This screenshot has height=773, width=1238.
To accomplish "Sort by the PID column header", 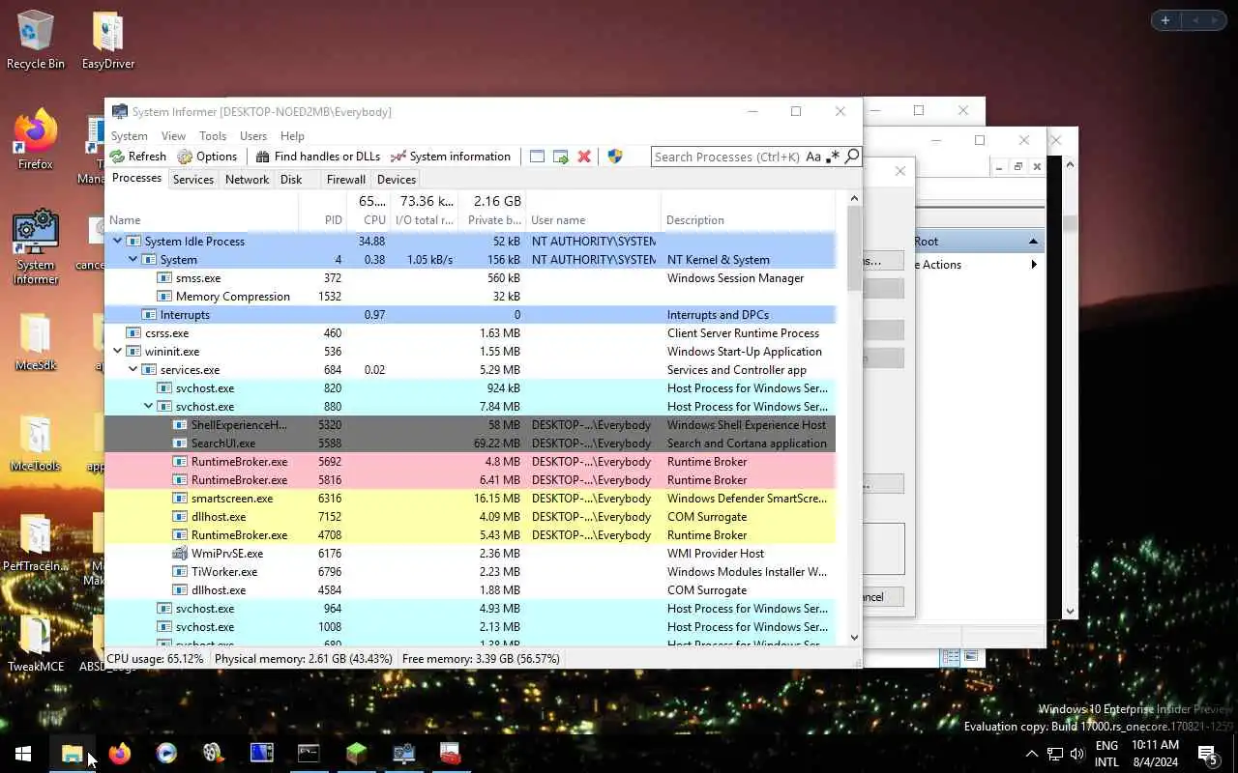I will 322,211.
